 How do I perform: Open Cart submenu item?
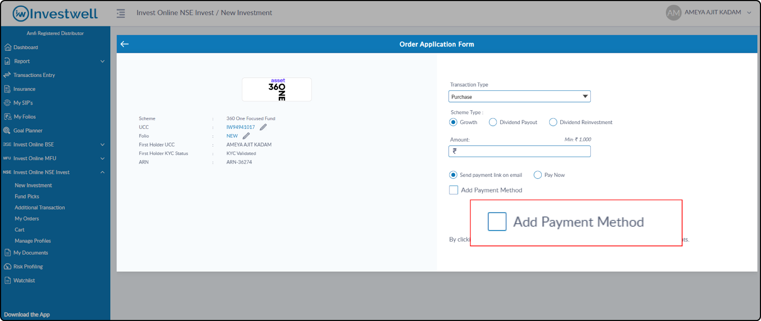pyautogui.click(x=20, y=230)
